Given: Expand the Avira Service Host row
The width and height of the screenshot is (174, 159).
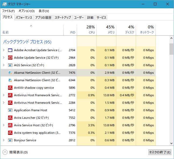Looking at the screenshot, I should [4, 125].
